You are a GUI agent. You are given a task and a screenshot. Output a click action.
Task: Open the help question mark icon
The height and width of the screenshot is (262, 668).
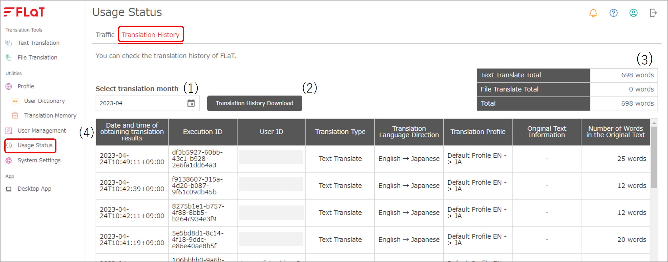point(613,13)
